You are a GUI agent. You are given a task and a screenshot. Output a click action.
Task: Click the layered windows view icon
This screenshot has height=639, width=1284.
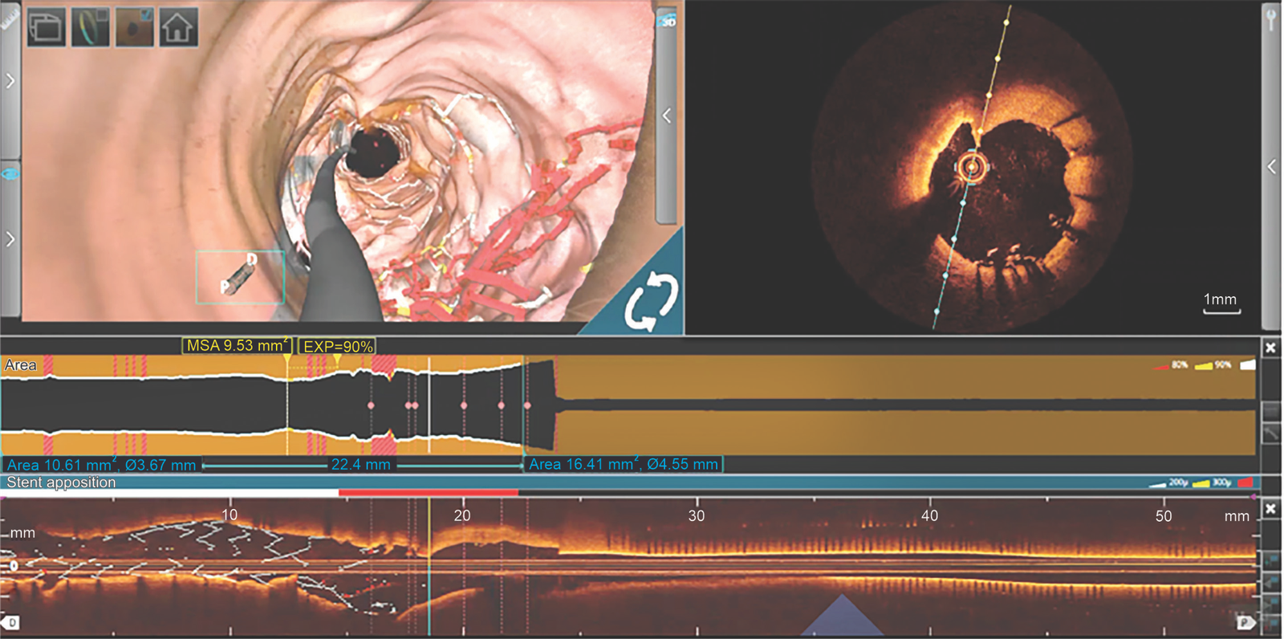point(47,27)
